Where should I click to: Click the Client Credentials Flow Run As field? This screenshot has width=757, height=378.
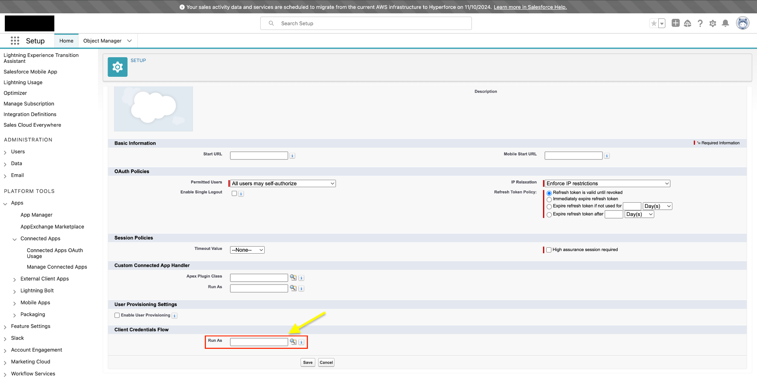click(x=259, y=342)
